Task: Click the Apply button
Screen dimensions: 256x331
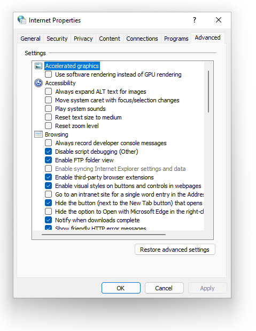Action: click(x=207, y=288)
